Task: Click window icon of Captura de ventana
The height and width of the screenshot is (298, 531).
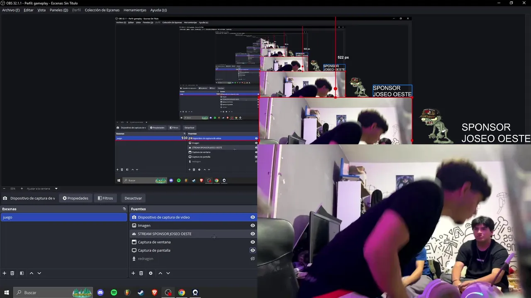Action: pos(134,242)
